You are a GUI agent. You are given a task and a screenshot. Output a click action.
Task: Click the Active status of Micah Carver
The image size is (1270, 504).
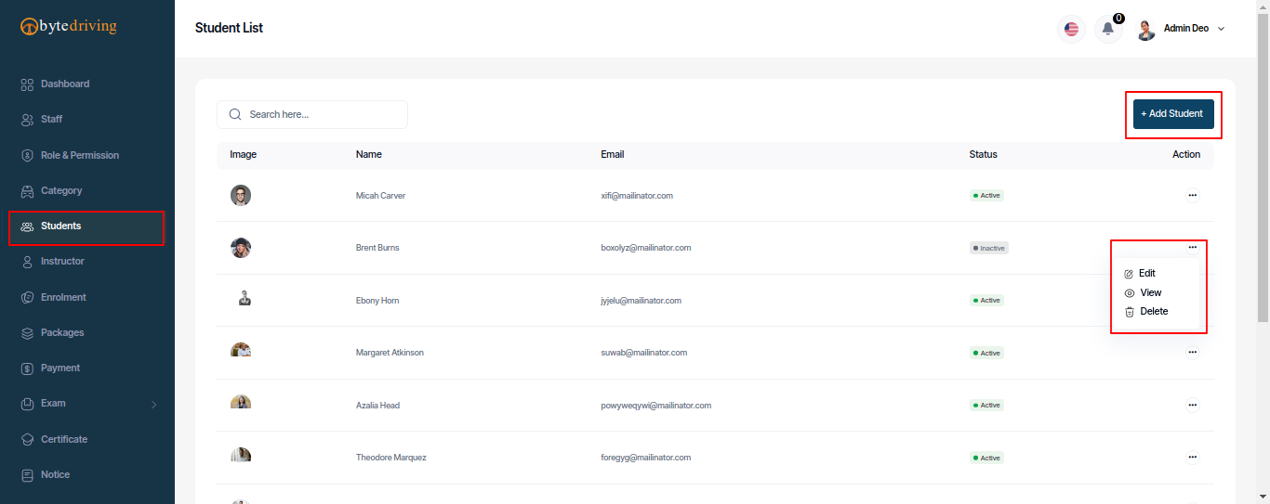coord(986,196)
